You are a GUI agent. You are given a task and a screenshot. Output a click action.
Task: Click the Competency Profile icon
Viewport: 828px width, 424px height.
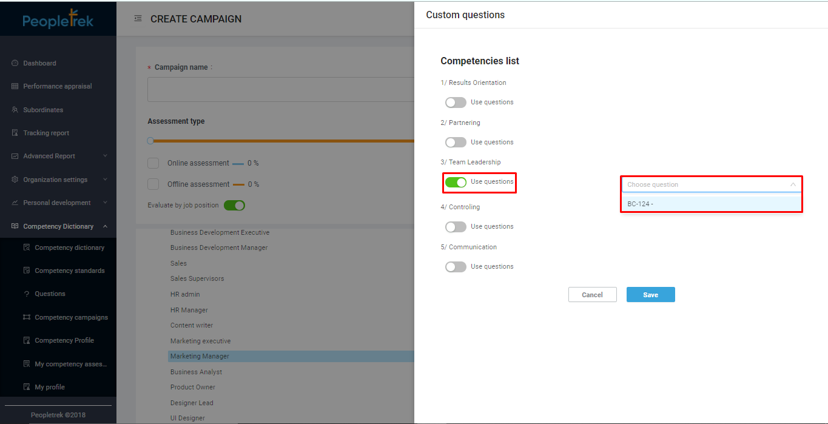pos(26,340)
